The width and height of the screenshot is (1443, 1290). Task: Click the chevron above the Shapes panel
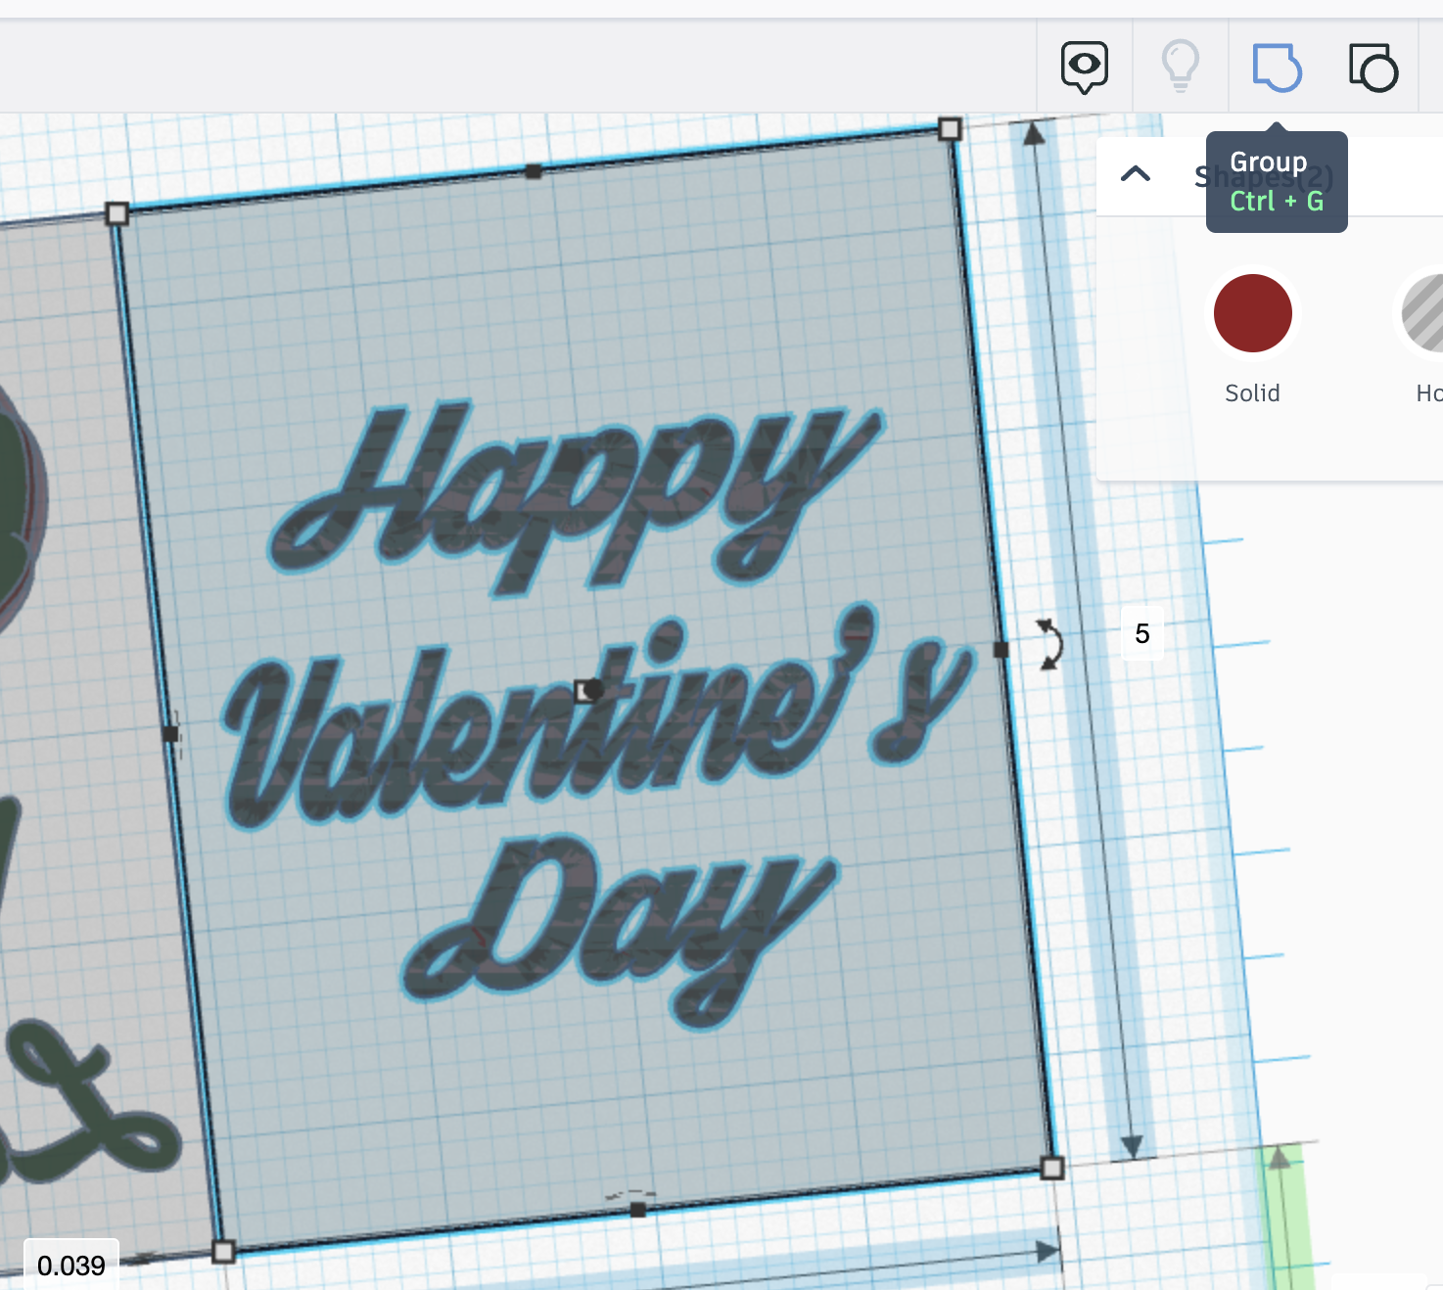point(1136,174)
